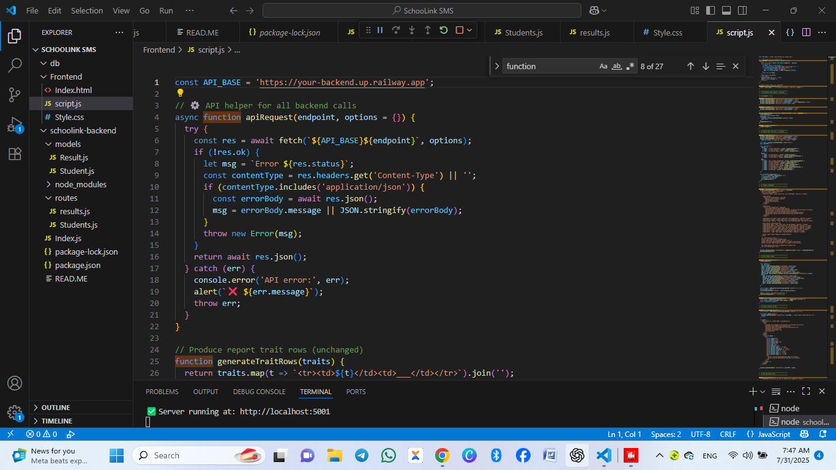Open Run and Debug view
The image size is (836, 470).
click(x=15, y=125)
